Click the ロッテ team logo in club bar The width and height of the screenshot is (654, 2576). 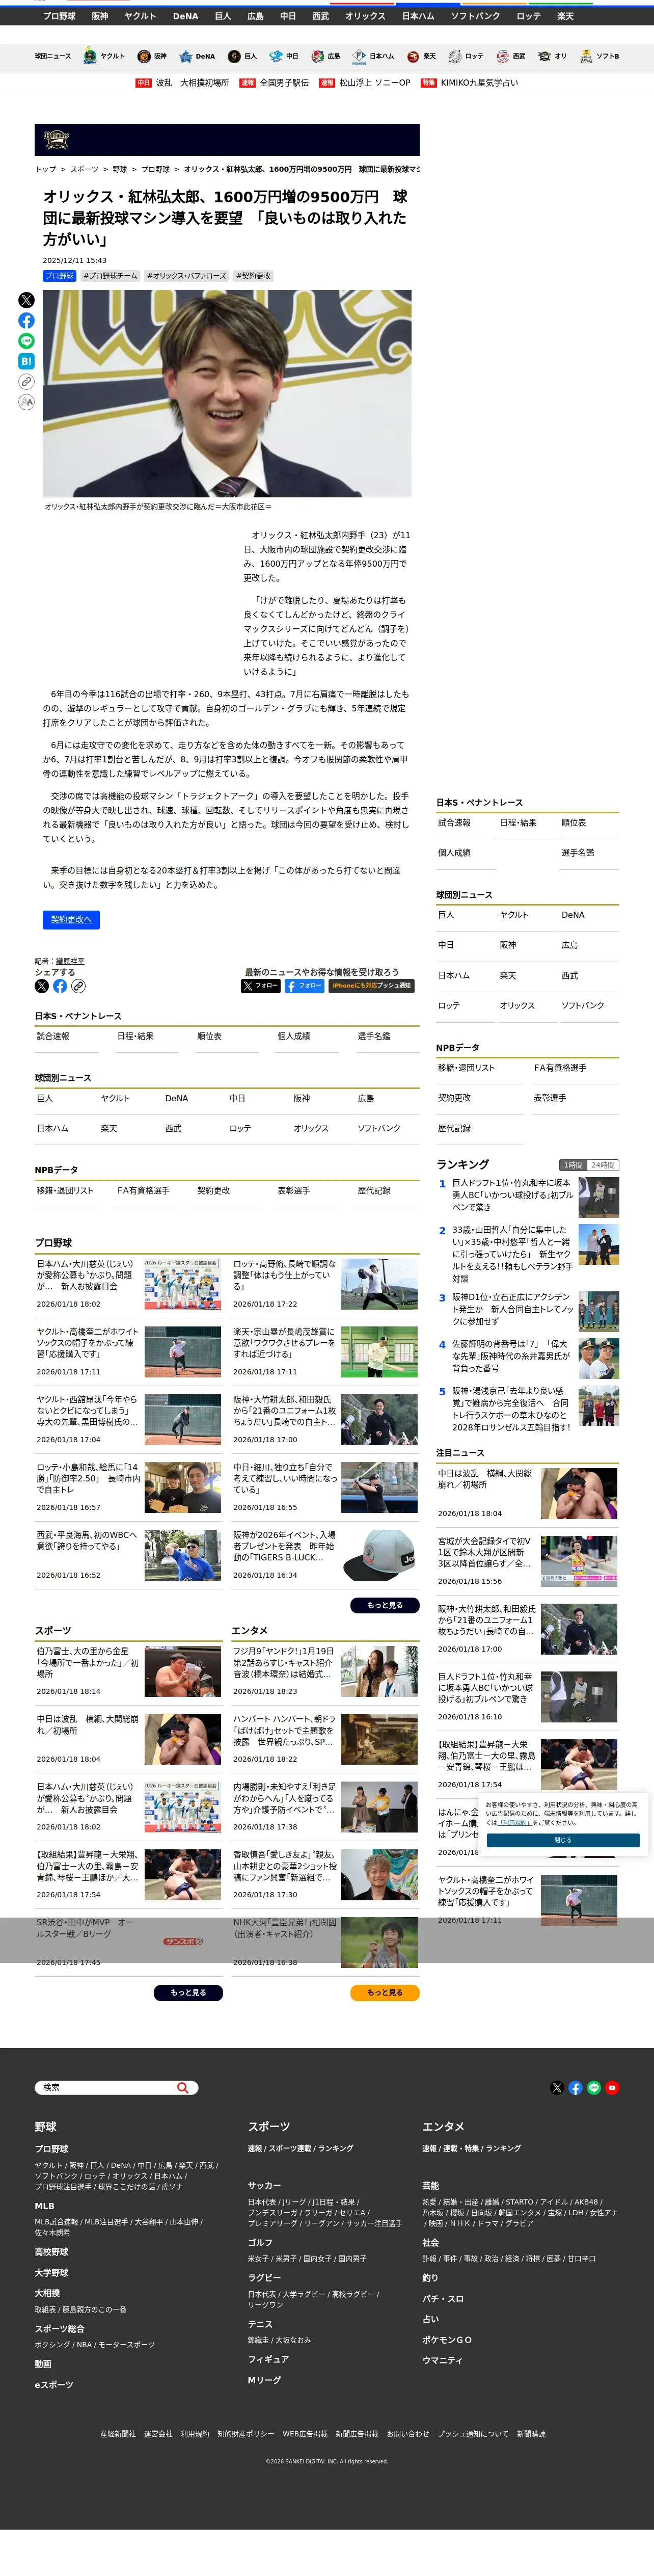point(455,56)
